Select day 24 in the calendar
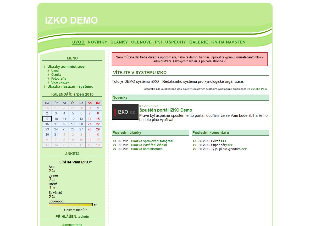Screen dimensions: 310x226 (x=56, y=129)
